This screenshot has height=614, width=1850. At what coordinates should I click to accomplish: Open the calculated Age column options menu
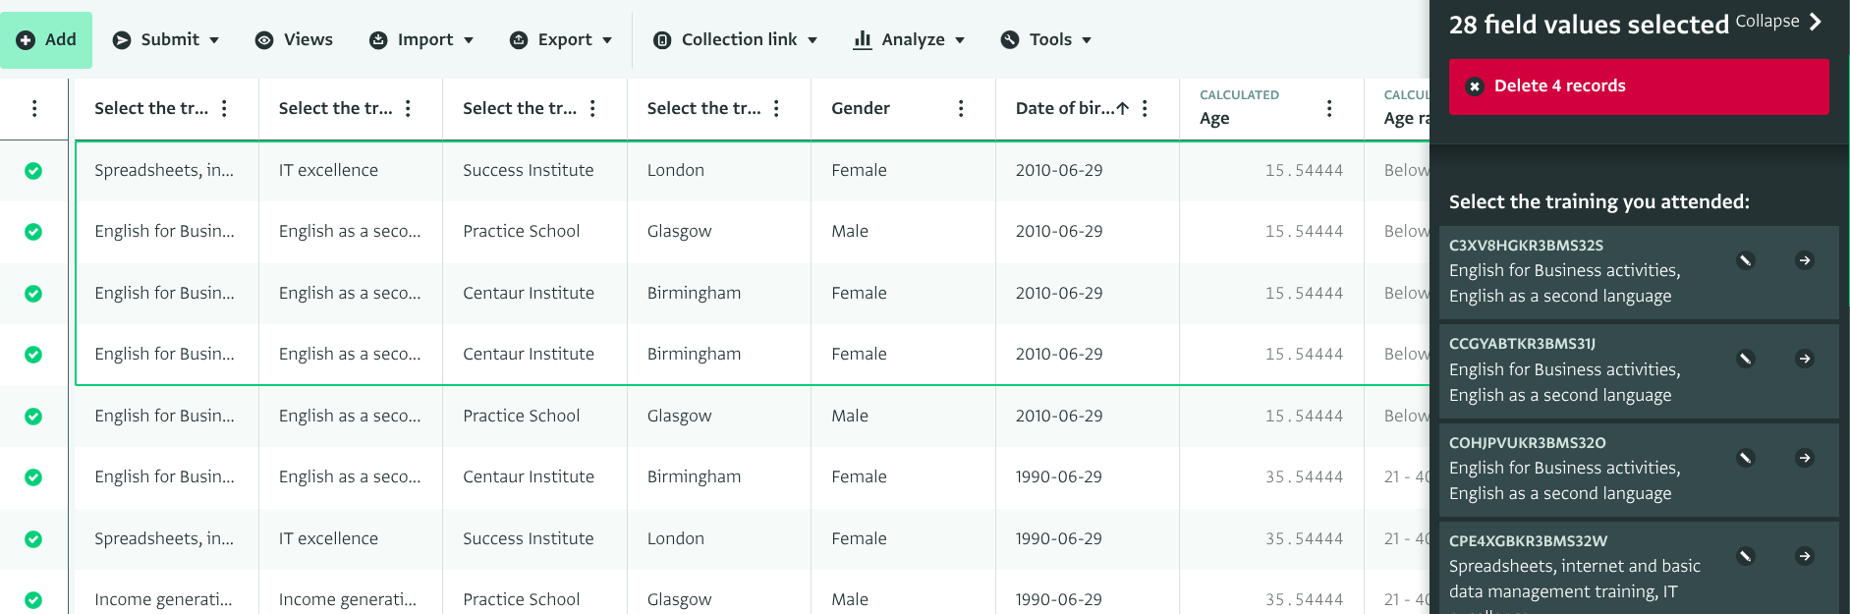[x=1328, y=108]
